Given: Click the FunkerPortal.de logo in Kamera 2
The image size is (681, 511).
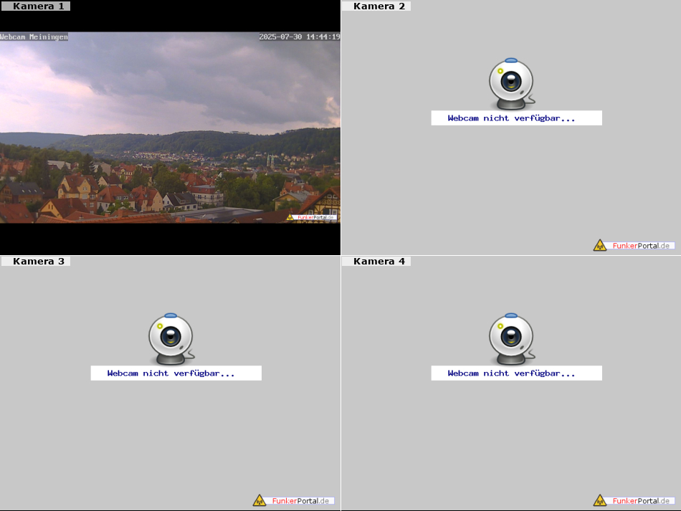Looking at the screenshot, I should pos(634,245).
